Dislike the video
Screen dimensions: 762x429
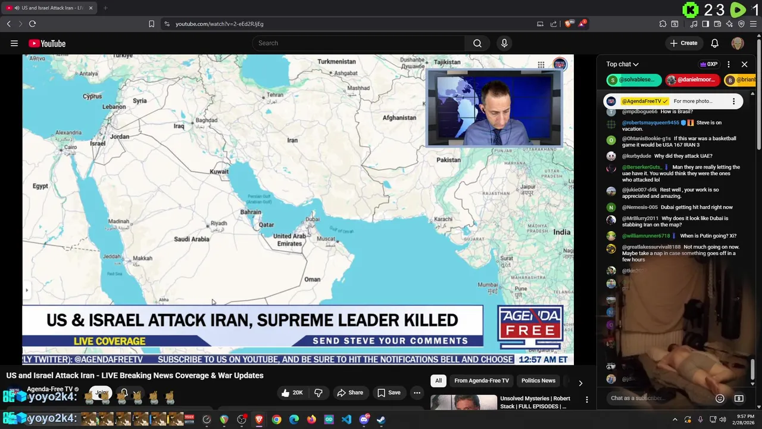318,393
